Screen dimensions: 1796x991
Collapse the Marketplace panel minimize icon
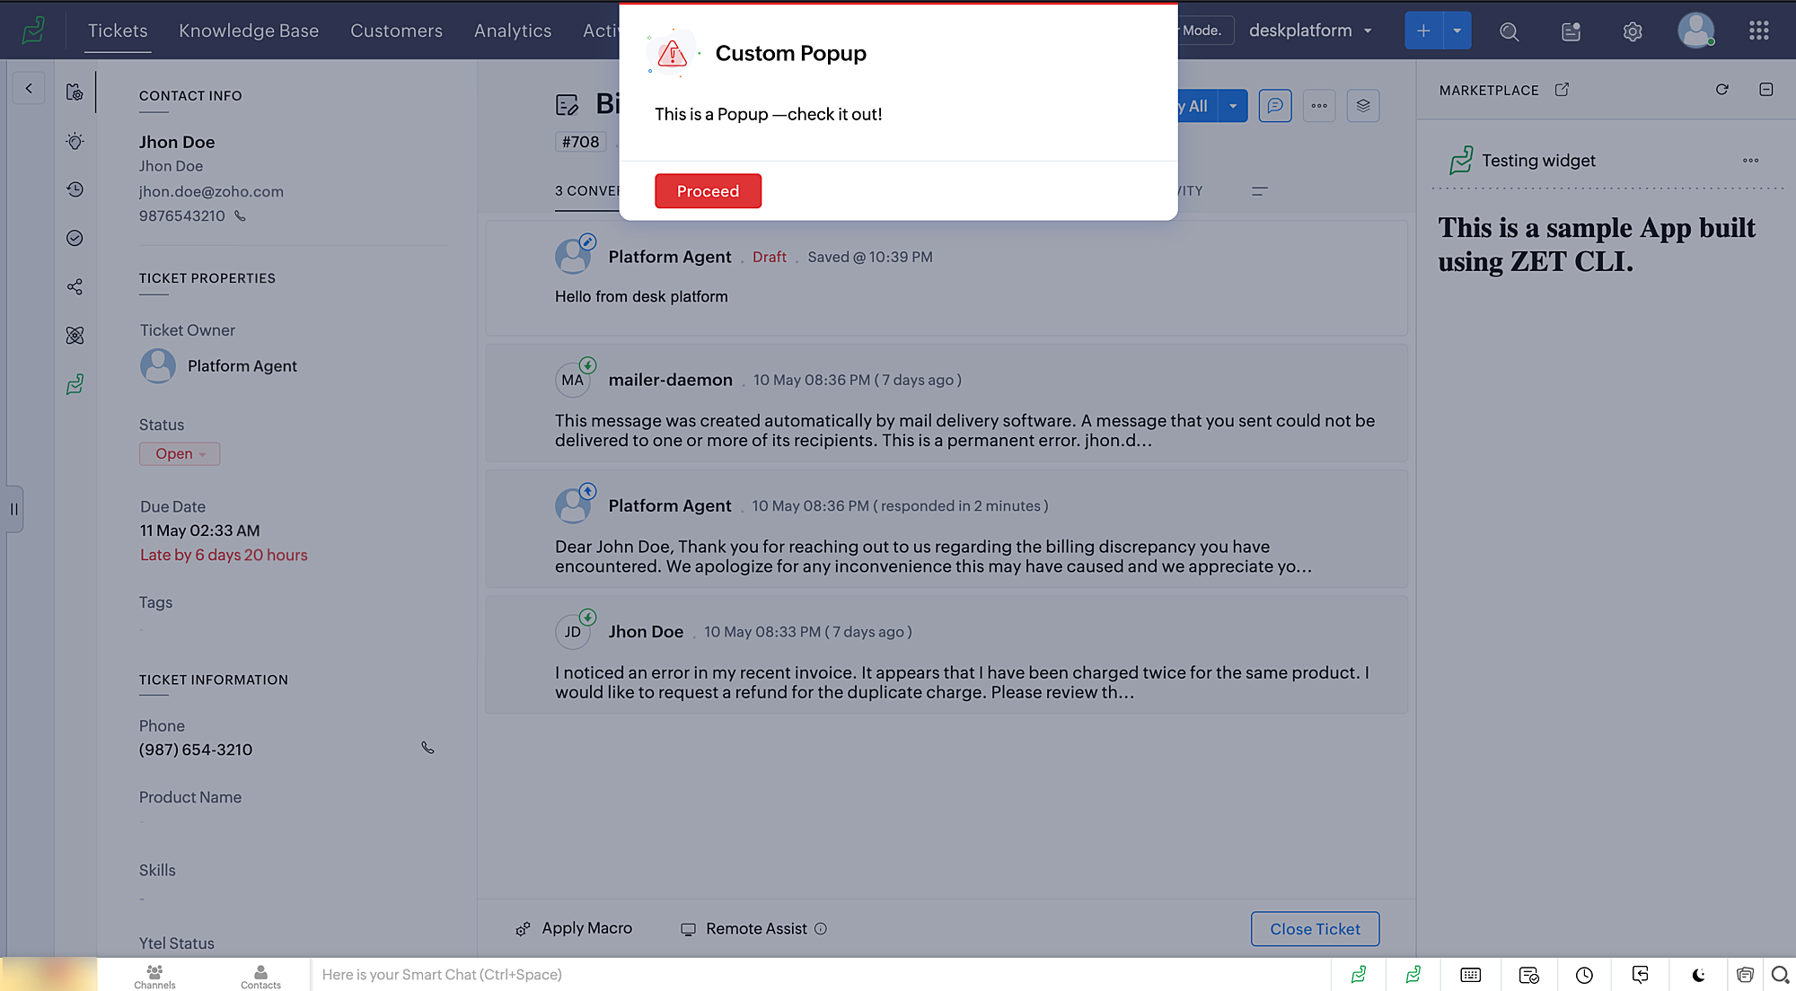(1765, 90)
